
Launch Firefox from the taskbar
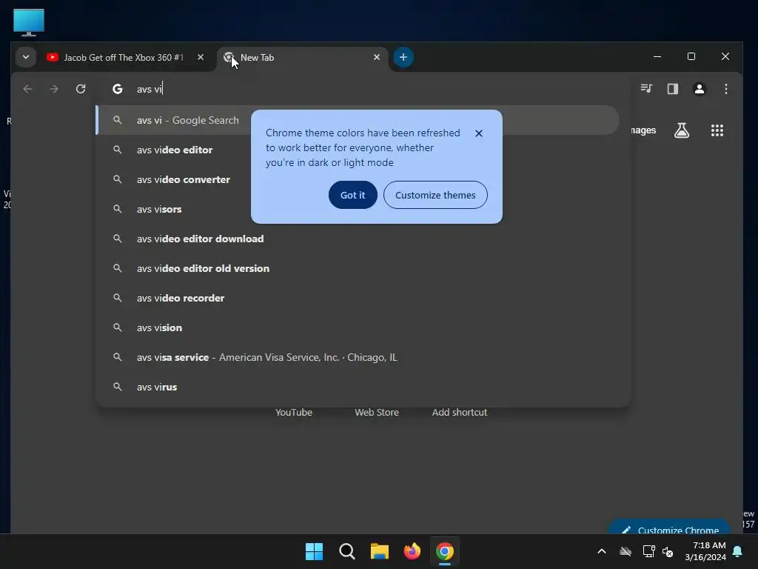(412, 551)
